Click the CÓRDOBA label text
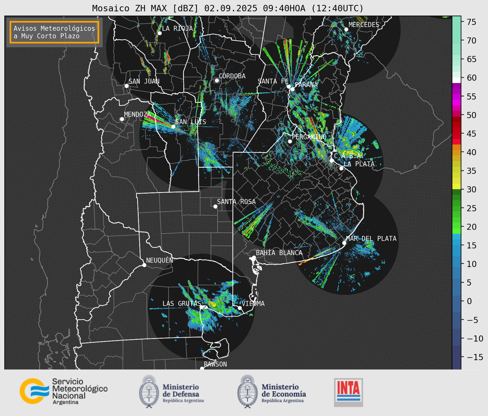 (x=232, y=76)
